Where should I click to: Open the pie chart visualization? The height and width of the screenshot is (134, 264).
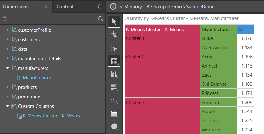[x=114, y=126]
